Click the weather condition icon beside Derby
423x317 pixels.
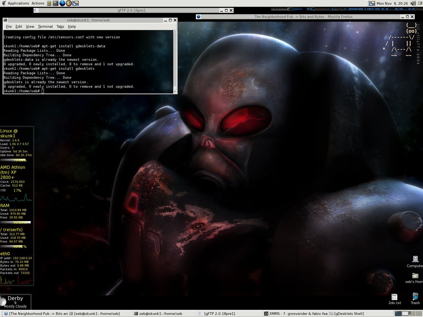click(3, 301)
